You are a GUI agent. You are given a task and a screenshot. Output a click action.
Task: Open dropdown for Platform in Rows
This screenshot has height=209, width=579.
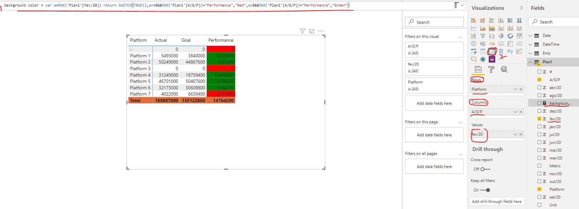point(515,89)
